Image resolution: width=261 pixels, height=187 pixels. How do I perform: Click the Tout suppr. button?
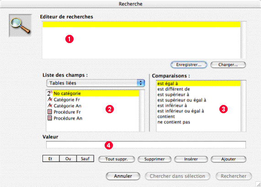coord(117,159)
